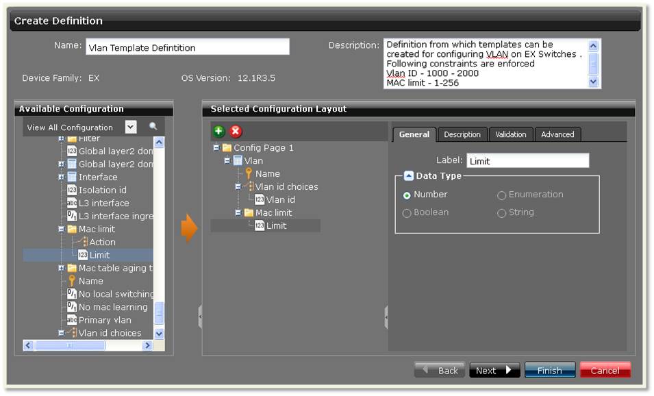Click the scroll up arrow of Description box
This screenshot has height=396, width=654.
click(593, 45)
